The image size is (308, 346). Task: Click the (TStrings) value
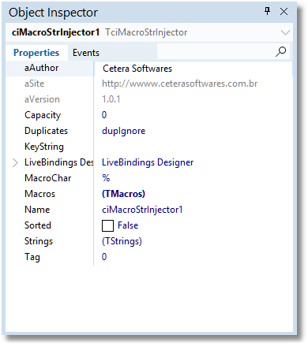click(x=122, y=241)
